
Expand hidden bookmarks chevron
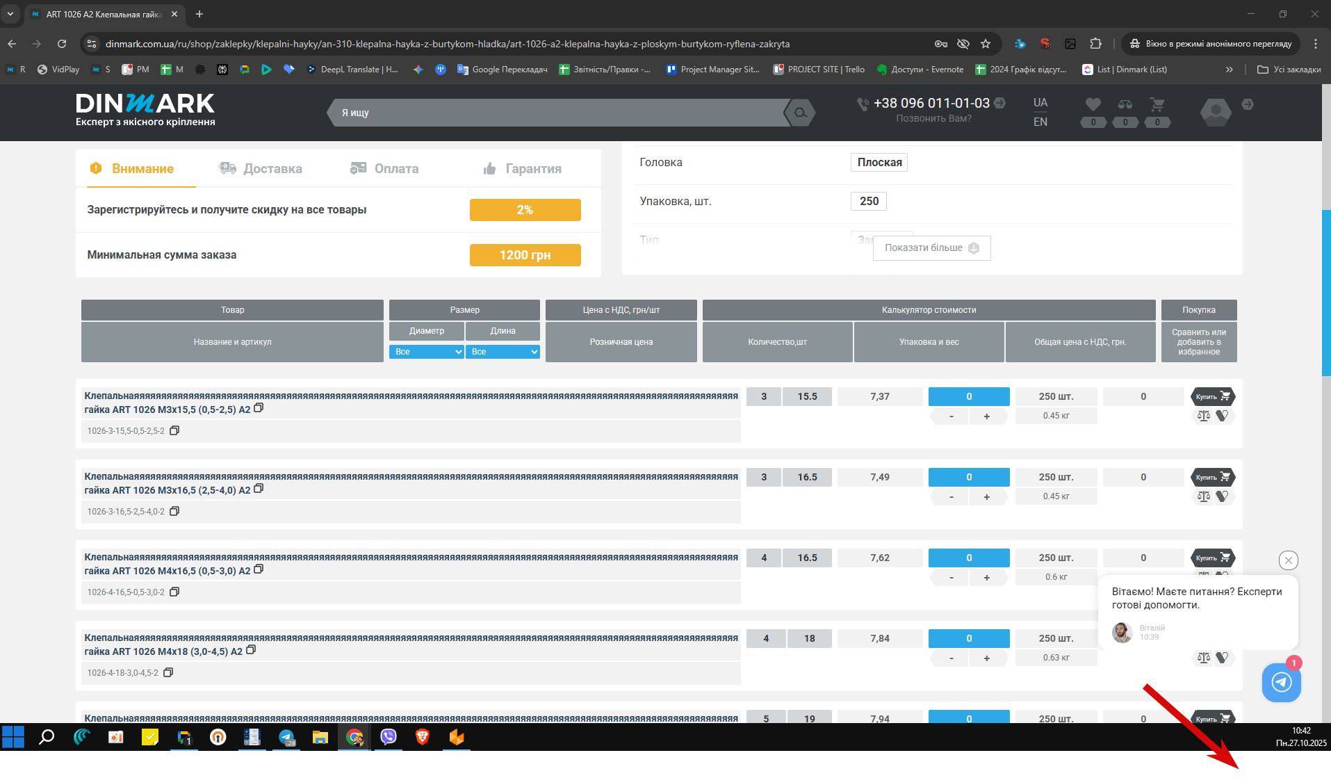(x=1230, y=70)
